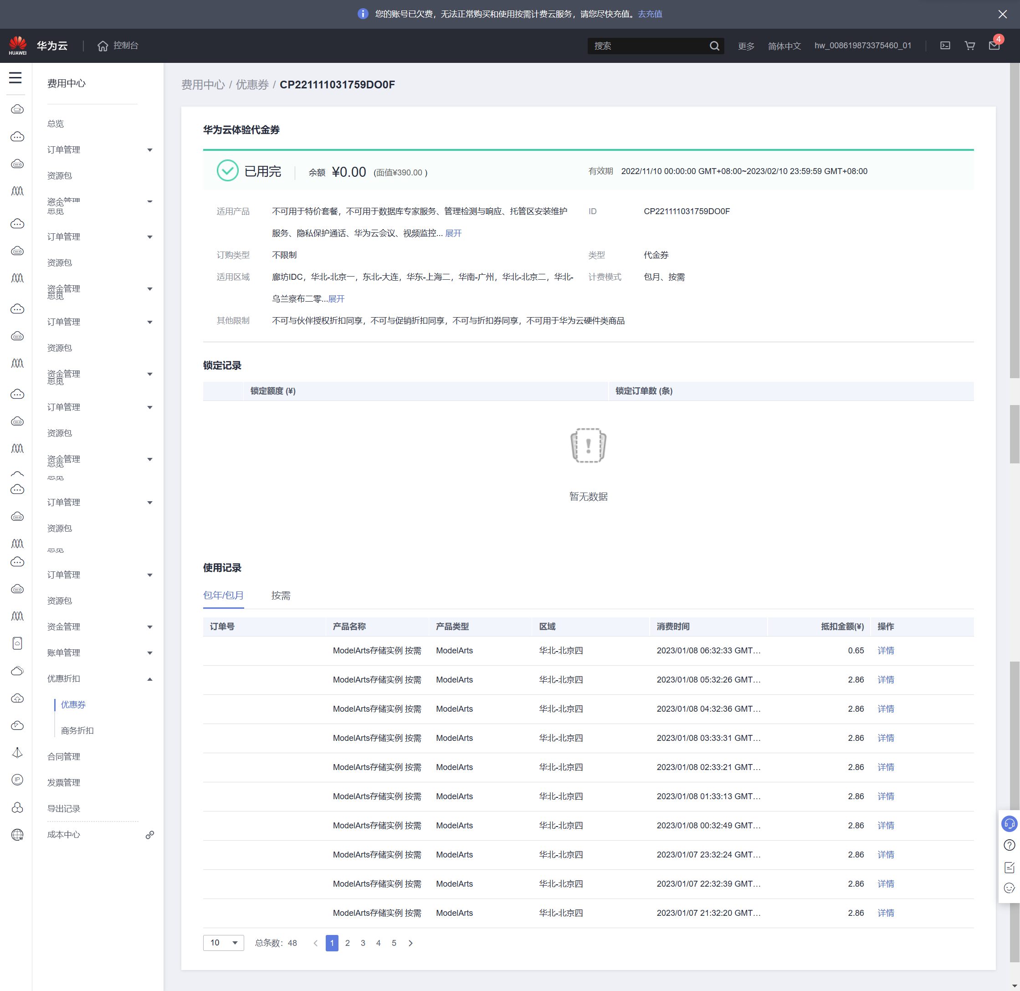Expand the 账单管理 sidebar section
The width and height of the screenshot is (1020, 991).
tap(150, 653)
